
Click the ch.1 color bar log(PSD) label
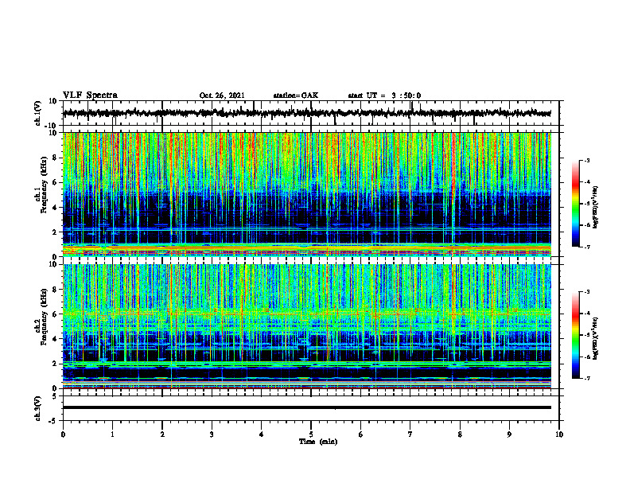596,208
